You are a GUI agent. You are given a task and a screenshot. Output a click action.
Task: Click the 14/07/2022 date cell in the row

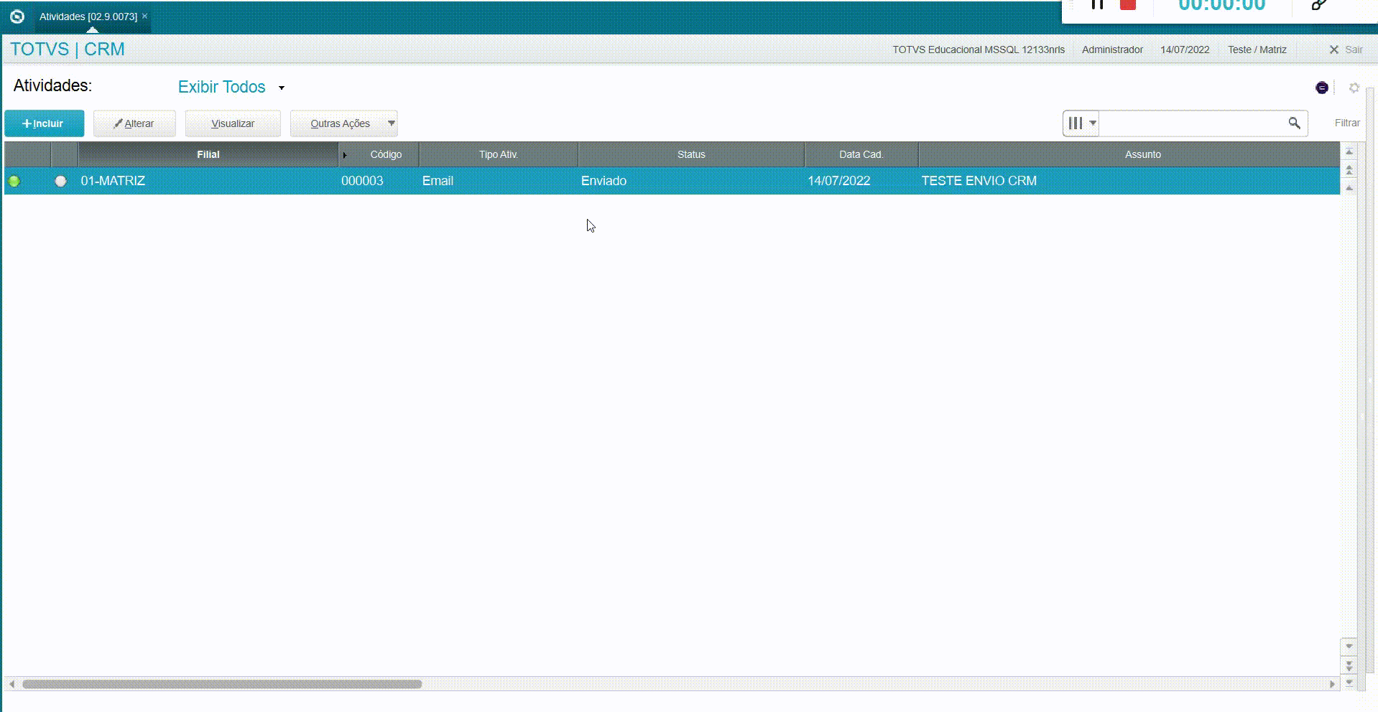(x=861, y=181)
